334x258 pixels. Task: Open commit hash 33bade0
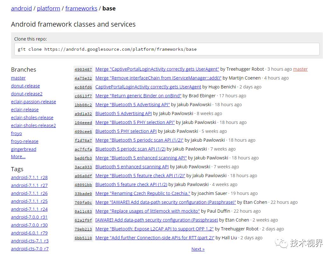coord(83,194)
